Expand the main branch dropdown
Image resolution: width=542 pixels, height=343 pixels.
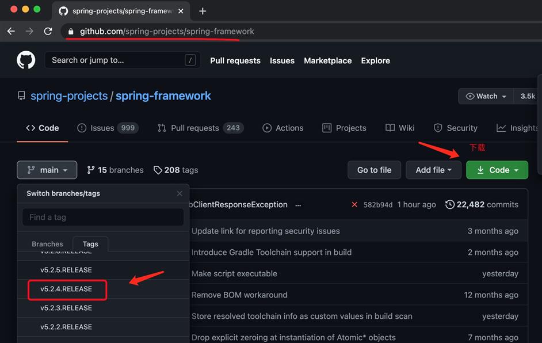[47, 170]
